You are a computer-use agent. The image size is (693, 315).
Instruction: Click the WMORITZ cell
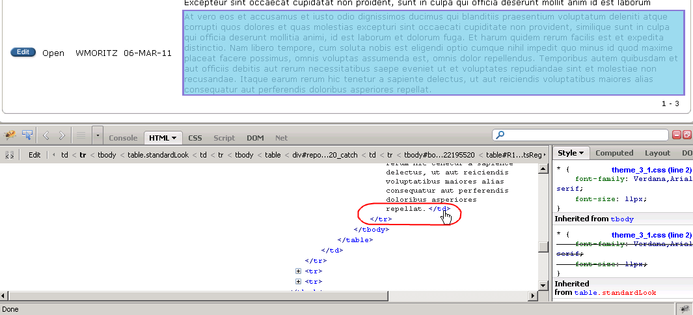[x=96, y=53]
